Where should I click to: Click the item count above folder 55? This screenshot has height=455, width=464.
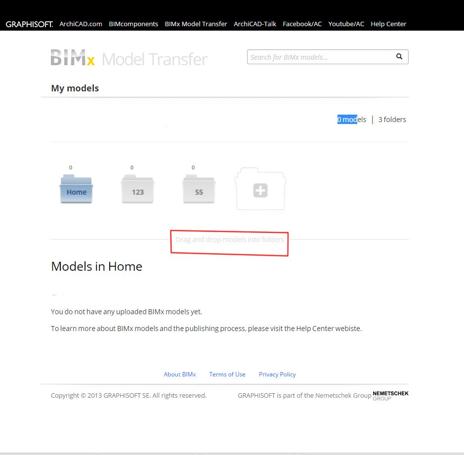pos(193,167)
